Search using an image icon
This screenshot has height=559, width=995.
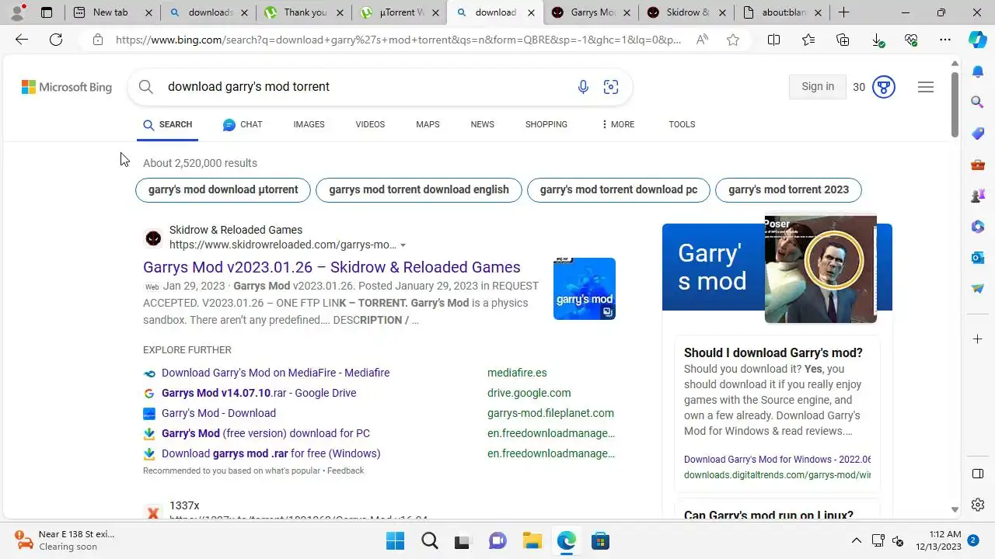[x=611, y=87]
